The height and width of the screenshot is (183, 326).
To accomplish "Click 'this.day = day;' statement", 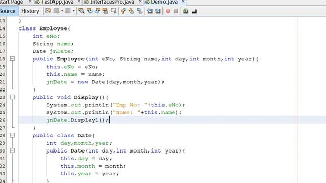I will 86,159.
